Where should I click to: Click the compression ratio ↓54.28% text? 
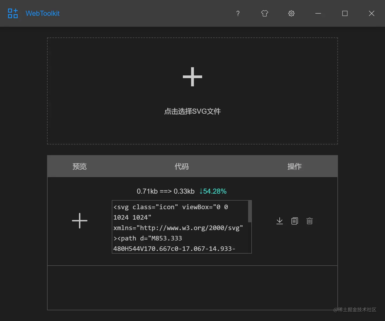tap(213, 191)
